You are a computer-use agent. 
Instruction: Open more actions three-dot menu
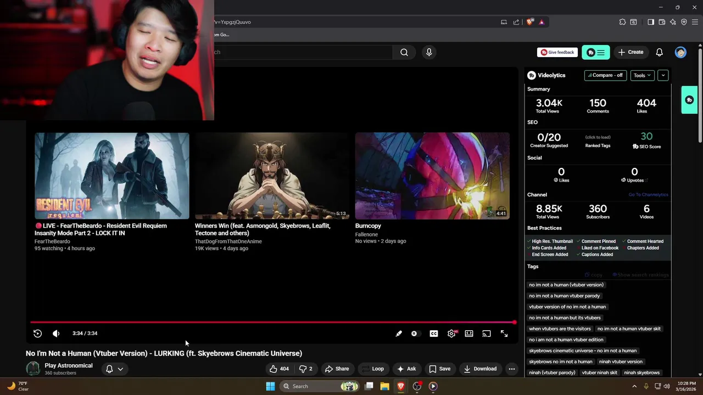(512, 369)
